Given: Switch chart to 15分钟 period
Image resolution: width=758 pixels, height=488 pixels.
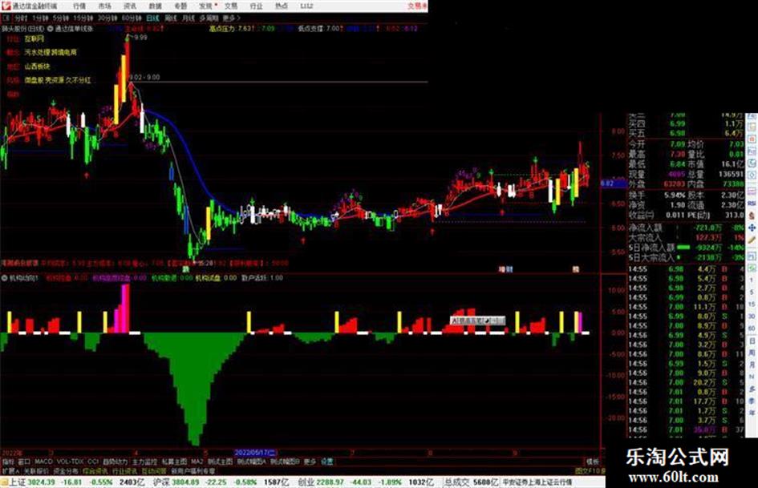Looking at the screenshot, I should (x=83, y=18).
